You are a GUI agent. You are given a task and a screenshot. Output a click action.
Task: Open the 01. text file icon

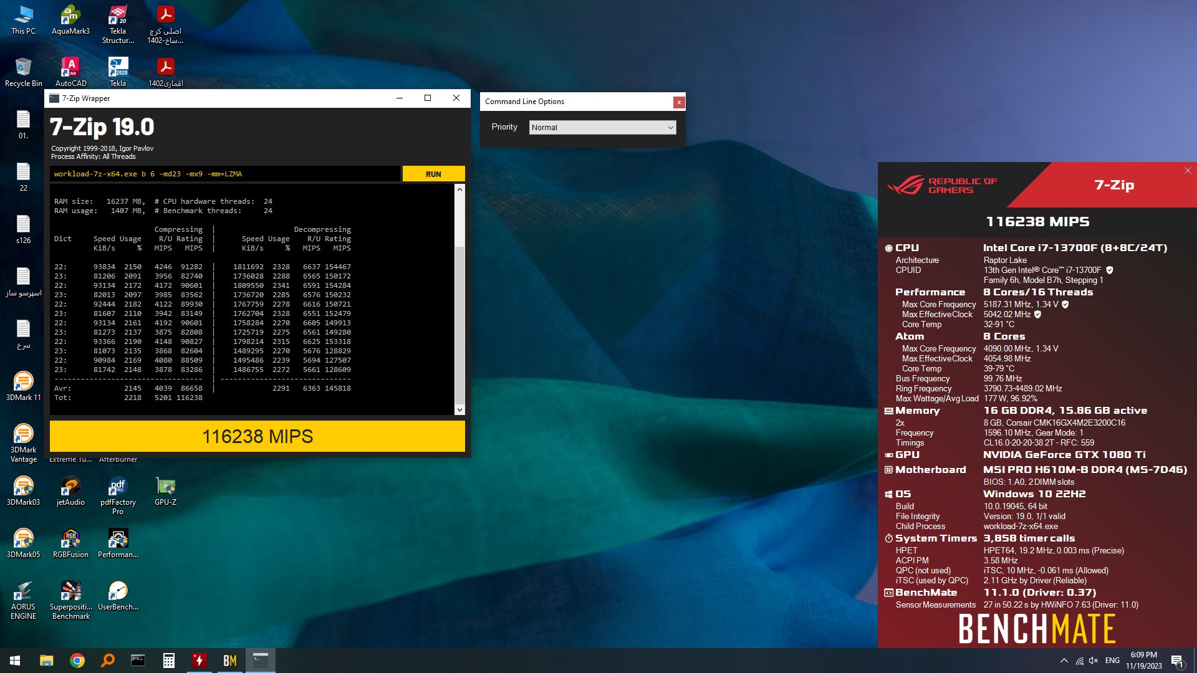pos(23,125)
